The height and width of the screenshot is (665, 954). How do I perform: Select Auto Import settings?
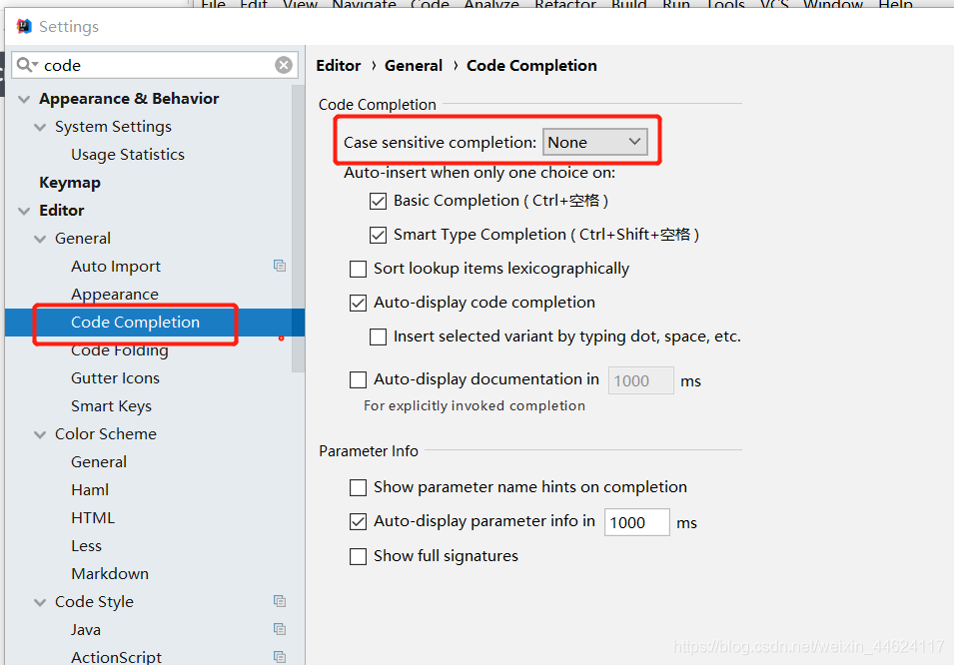click(116, 267)
